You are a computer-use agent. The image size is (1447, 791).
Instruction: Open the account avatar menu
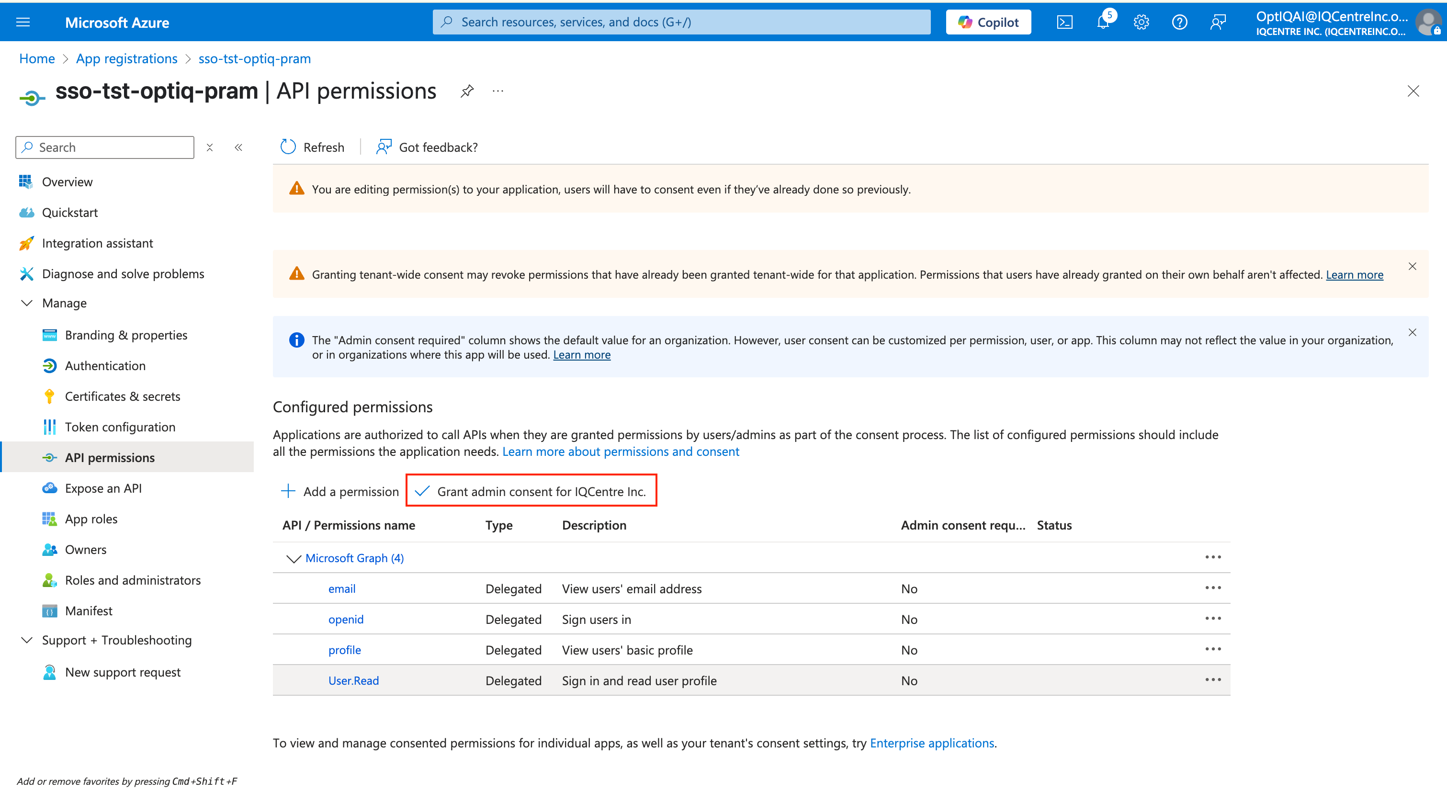tap(1428, 23)
